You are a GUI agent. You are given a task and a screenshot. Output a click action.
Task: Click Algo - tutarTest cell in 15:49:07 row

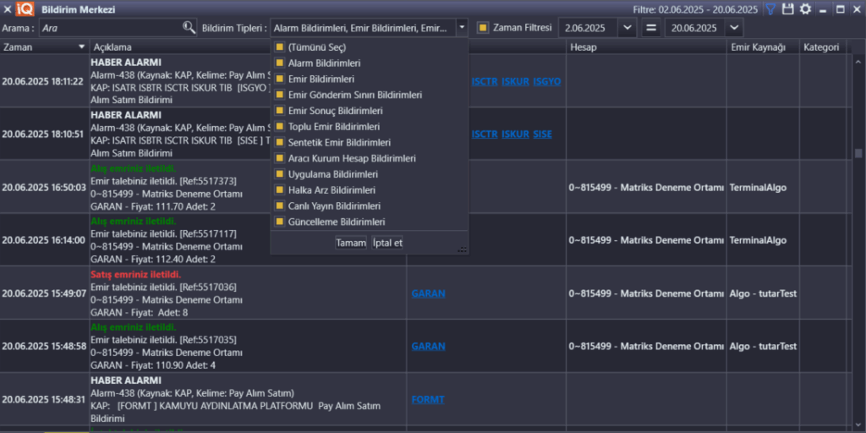pyautogui.click(x=764, y=293)
